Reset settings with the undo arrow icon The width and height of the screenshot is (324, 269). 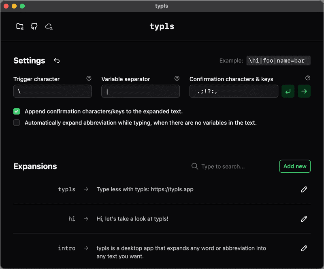[57, 61]
